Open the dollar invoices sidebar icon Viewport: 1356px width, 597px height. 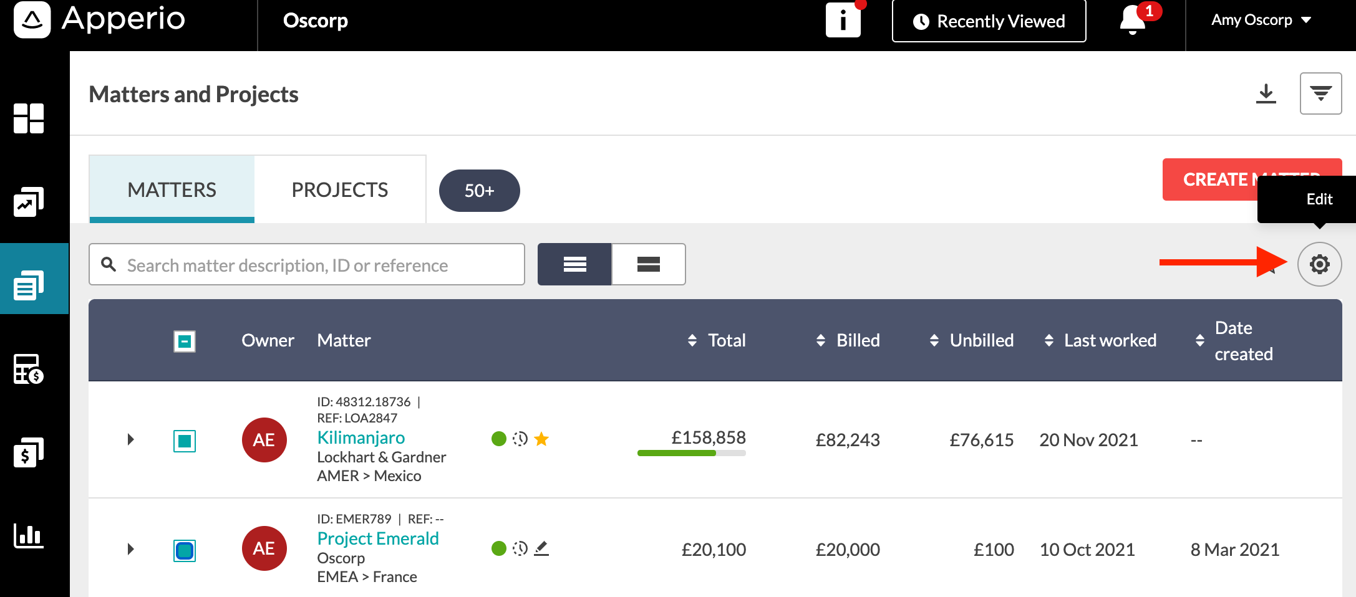click(x=29, y=452)
